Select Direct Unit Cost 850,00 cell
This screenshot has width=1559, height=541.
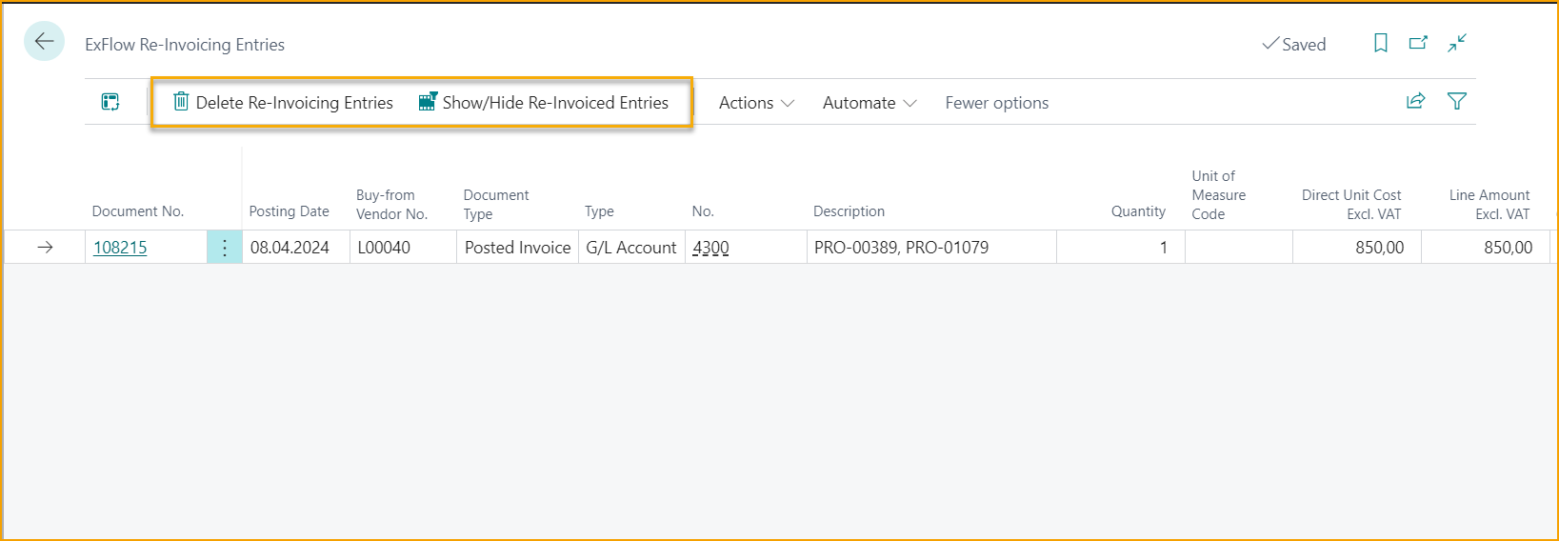coord(1357,248)
